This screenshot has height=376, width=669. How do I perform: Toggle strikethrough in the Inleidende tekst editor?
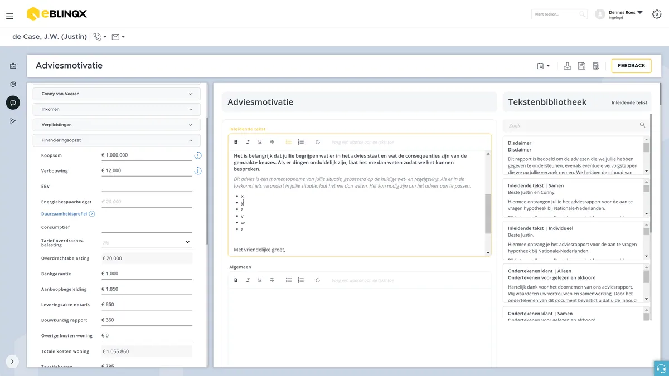click(272, 142)
